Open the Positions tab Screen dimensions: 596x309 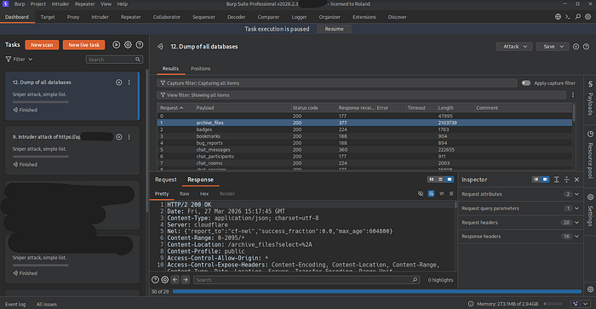200,69
